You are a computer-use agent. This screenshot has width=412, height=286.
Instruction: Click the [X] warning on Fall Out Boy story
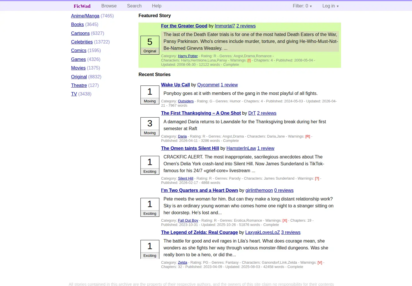(x=285, y=221)
